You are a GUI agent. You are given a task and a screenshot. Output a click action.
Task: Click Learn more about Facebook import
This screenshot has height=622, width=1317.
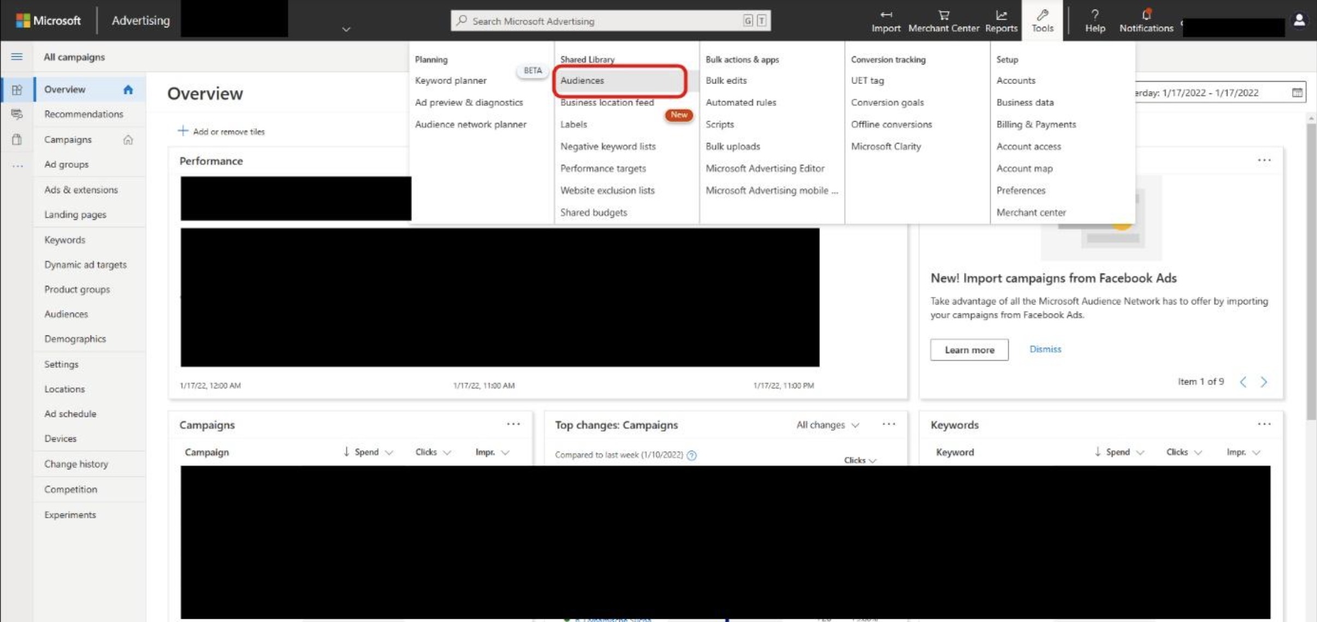pyautogui.click(x=969, y=349)
